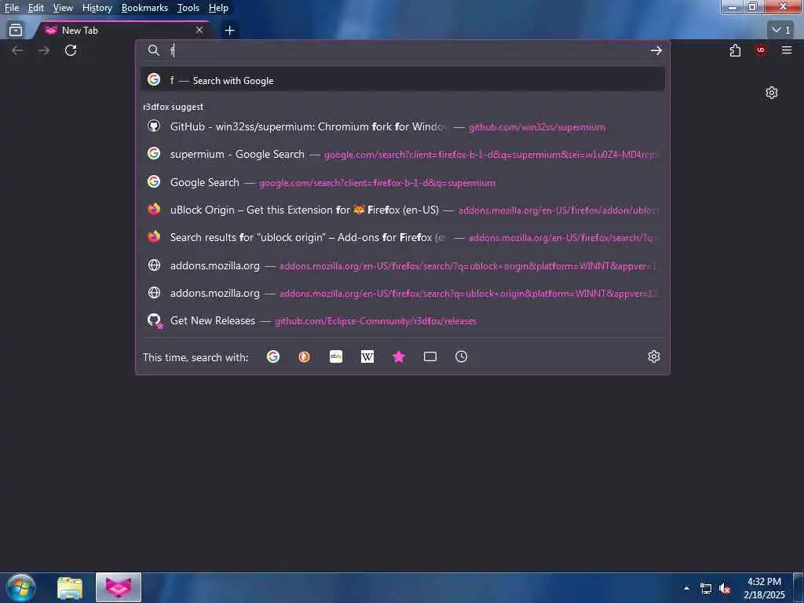This screenshot has height=603, width=804.
Task: Search bookmarks with the star icon
Action: coord(398,357)
